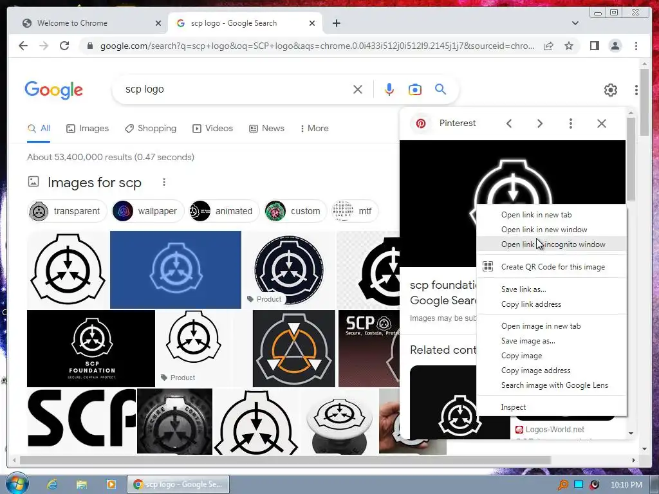
Task: Choose Copy link address
Action: 552,304
